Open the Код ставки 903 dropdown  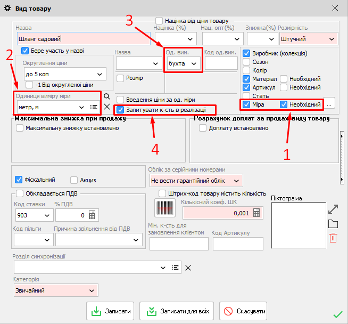46,215
